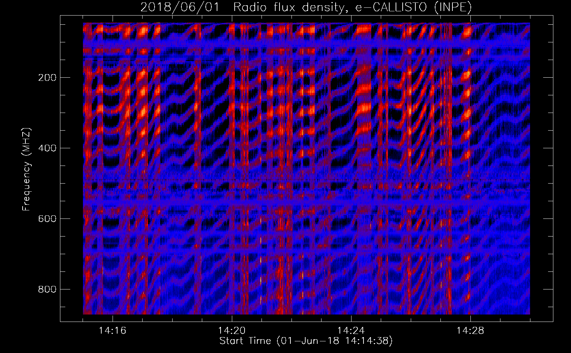
Task: Select the 'Frequency (MHZ)' axis label
Action: click(26, 169)
